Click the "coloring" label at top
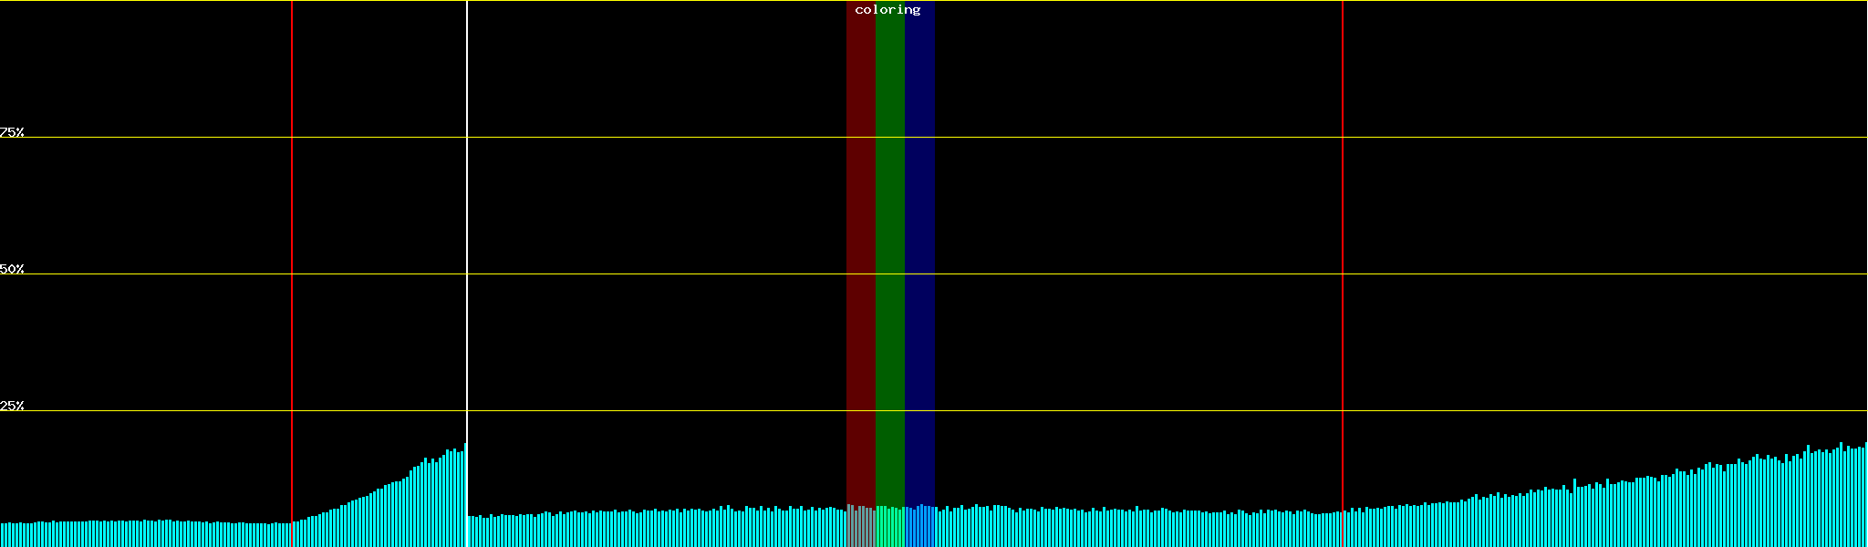Image resolution: width=1868 pixels, height=547 pixels. 887,10
